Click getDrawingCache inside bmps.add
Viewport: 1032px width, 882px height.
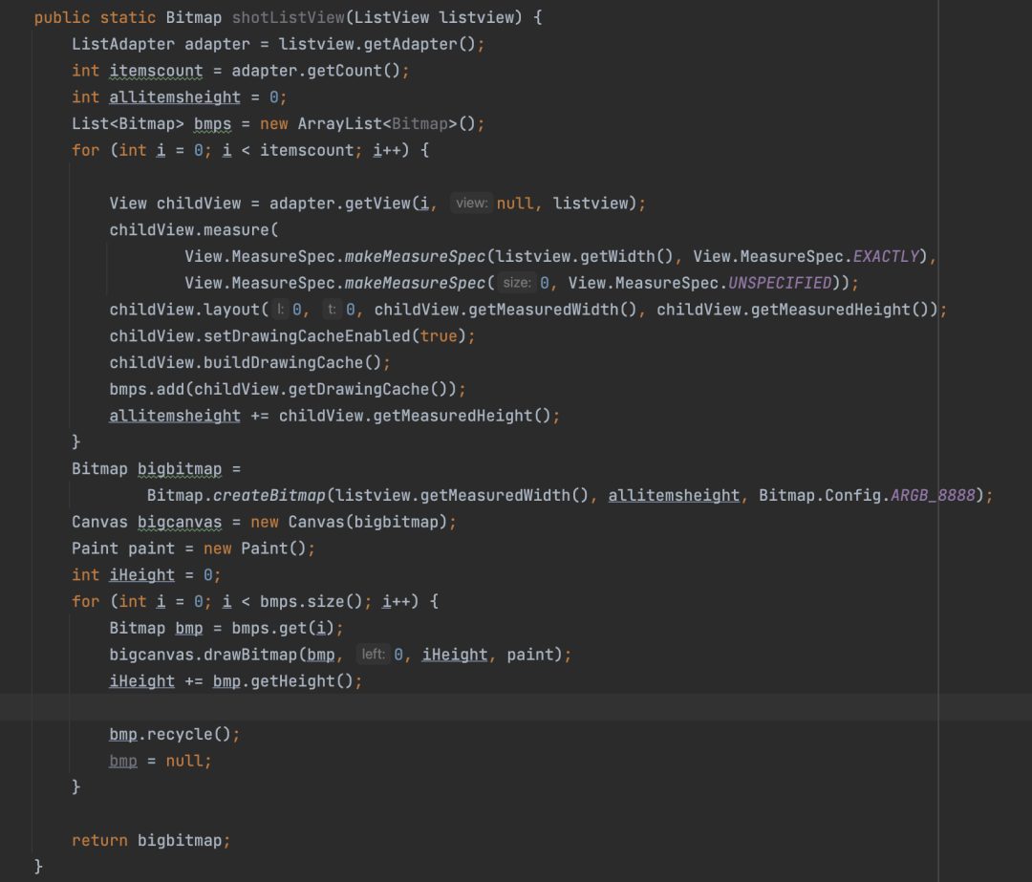[358, 389]
